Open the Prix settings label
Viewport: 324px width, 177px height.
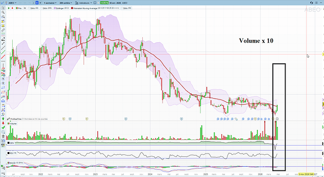pos(19,8)
